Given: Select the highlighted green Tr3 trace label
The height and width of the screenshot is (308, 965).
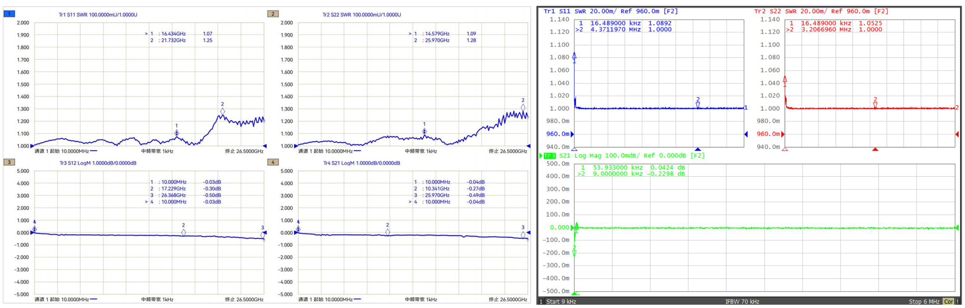Looking at the screenshot, I should [x=549, y=155].
